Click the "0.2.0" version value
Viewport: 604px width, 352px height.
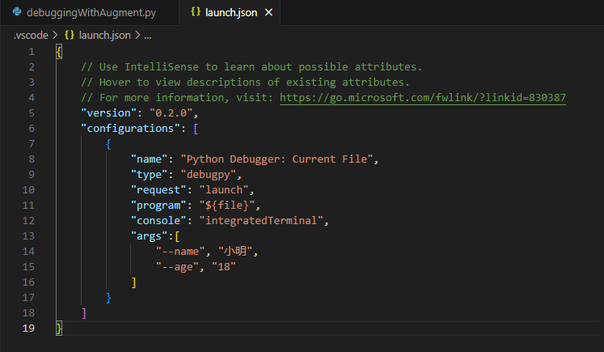coord(171,113)
